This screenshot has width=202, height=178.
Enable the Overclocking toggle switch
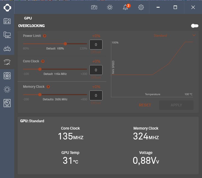(194, 26)
